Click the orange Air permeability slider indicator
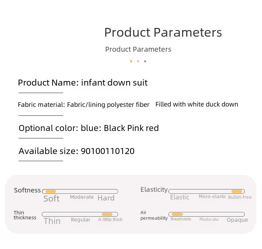This screenshot has height=249, width=262. pyautogui.click(x=177, y=214)
